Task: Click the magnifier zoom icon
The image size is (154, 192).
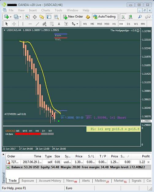Action: (140, 17)
